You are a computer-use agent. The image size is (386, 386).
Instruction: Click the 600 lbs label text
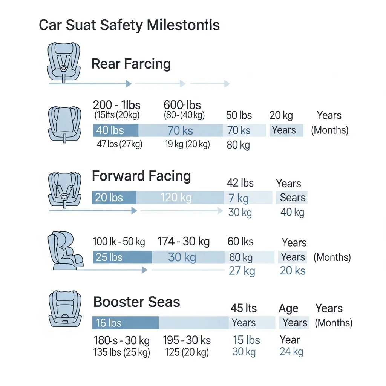[x=182, y=105]
